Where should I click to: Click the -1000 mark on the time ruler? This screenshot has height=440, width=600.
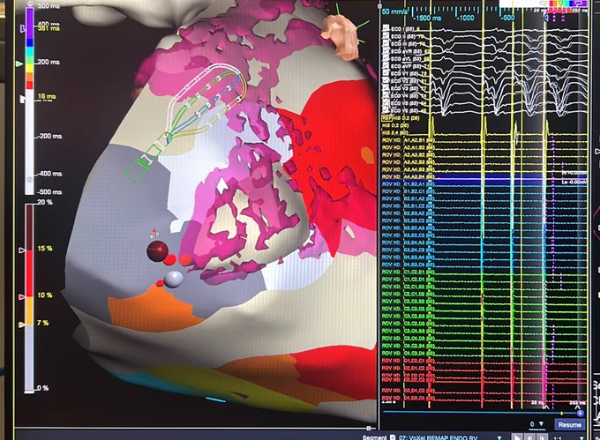pos(465,18)
